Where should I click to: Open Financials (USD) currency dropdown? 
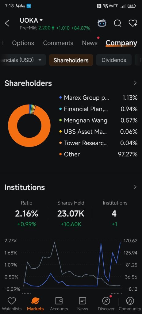(x=23, y=60)
